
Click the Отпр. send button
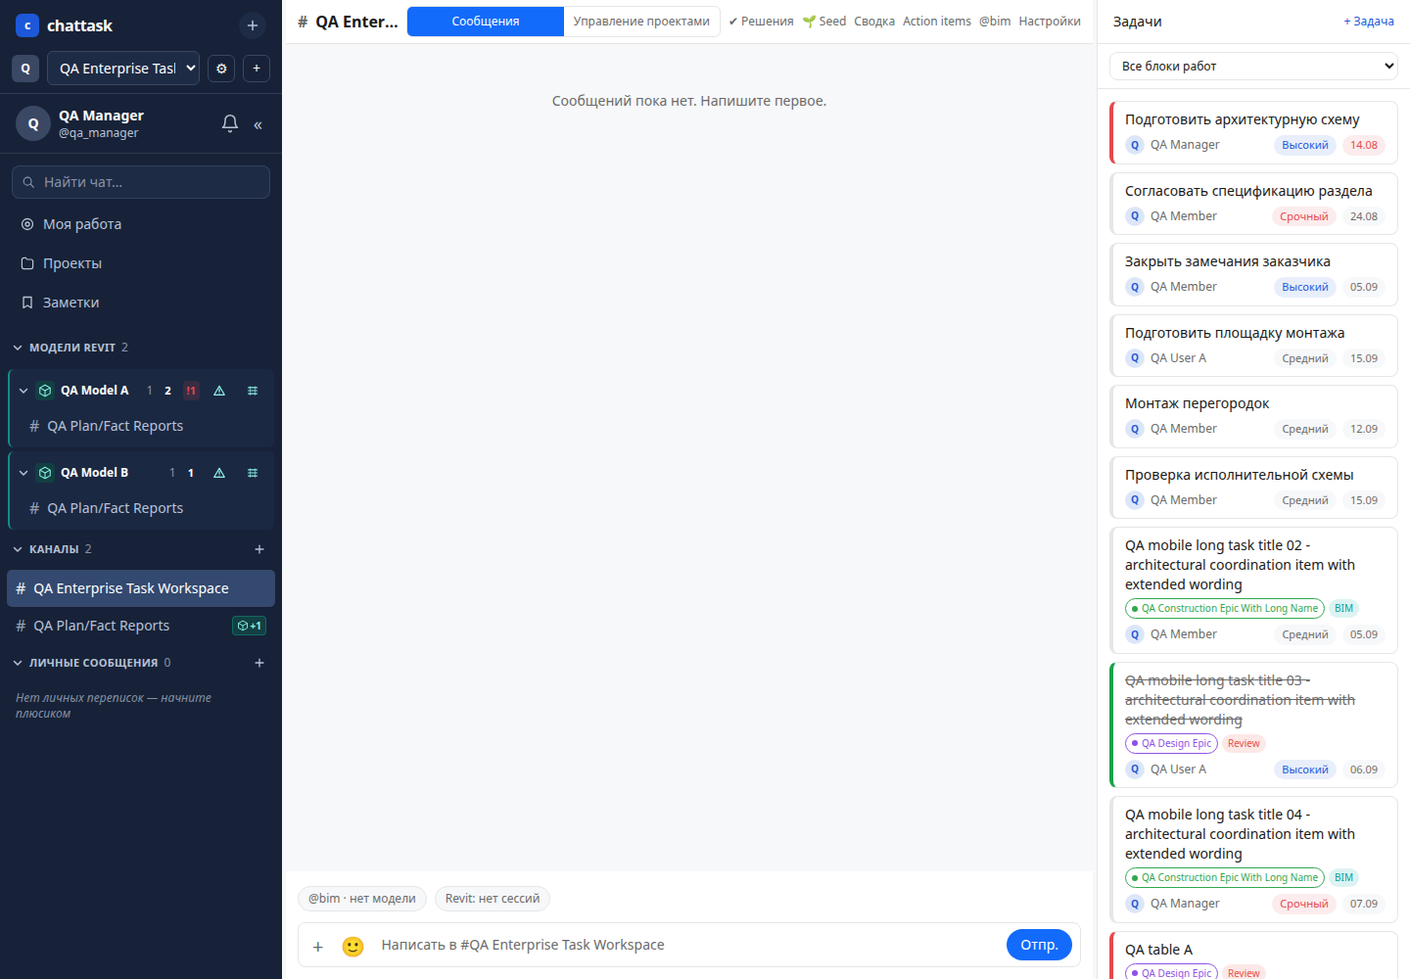click(1039, 945)
